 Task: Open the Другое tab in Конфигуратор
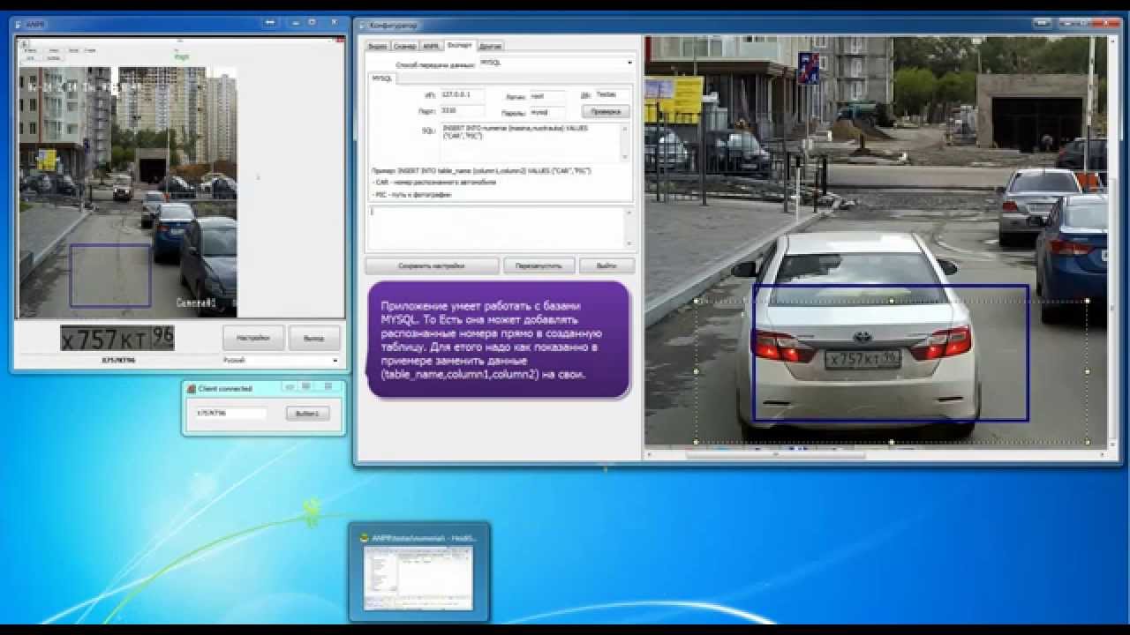[x=491, y=46]
